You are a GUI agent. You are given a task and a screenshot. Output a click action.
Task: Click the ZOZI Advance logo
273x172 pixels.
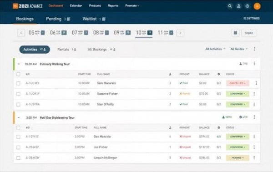click(28, 6)
